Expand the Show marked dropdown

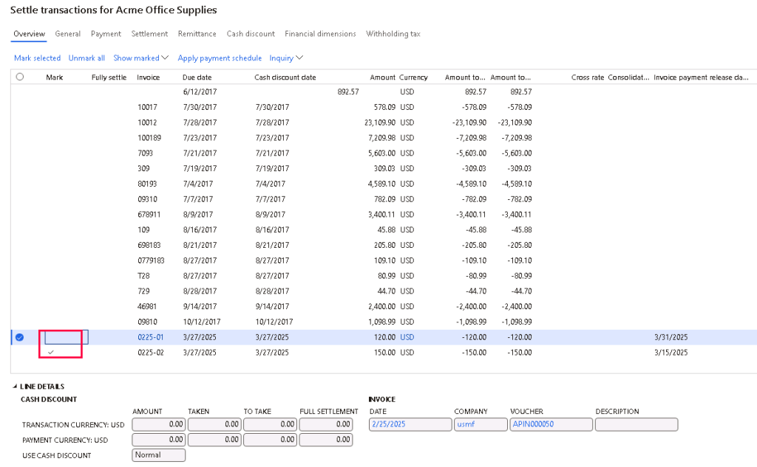click(x=140, y=58)
